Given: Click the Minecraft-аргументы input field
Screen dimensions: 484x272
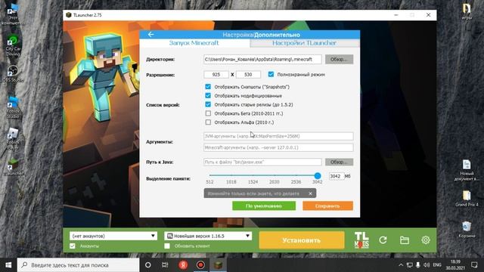Looking at the screenshot, I should pos(278,147).
